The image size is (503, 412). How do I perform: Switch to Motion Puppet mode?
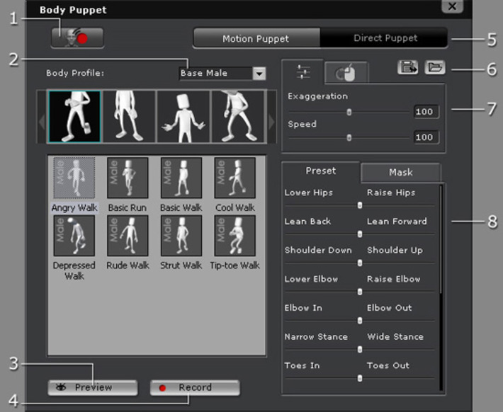[x=256, y=38]
